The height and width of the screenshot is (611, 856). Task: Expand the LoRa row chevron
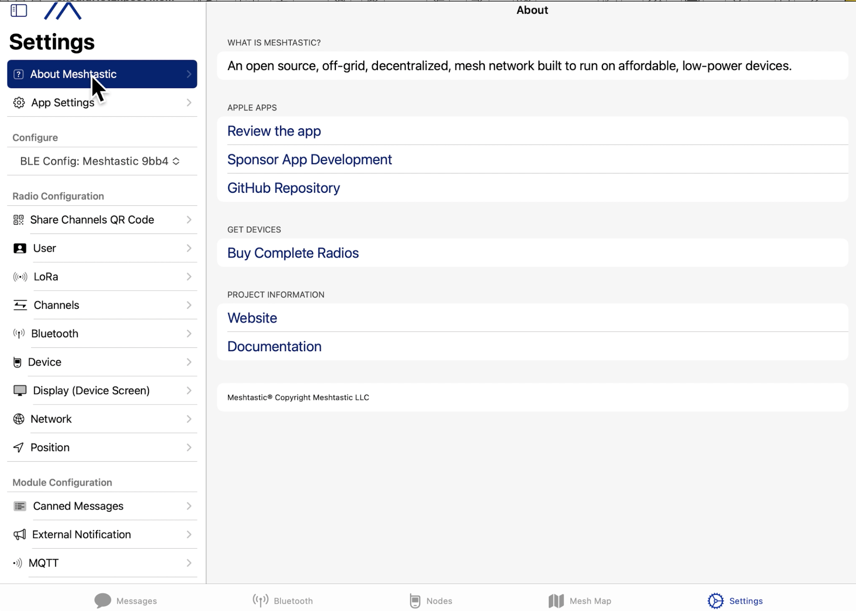click(189, 277)
